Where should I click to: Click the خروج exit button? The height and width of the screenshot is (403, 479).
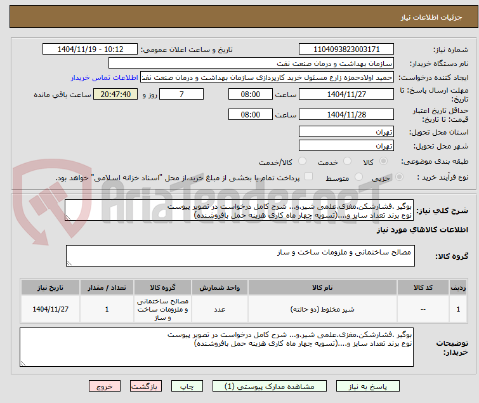[x=105, y=386]
